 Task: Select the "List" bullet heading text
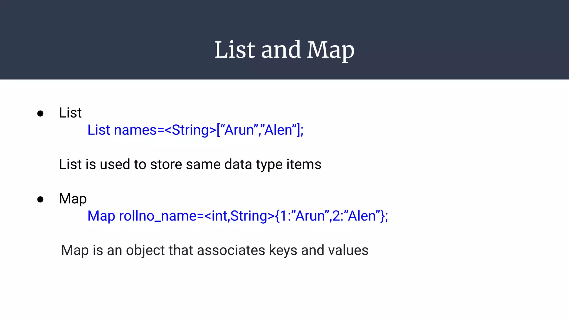click(x=70, y=113)
